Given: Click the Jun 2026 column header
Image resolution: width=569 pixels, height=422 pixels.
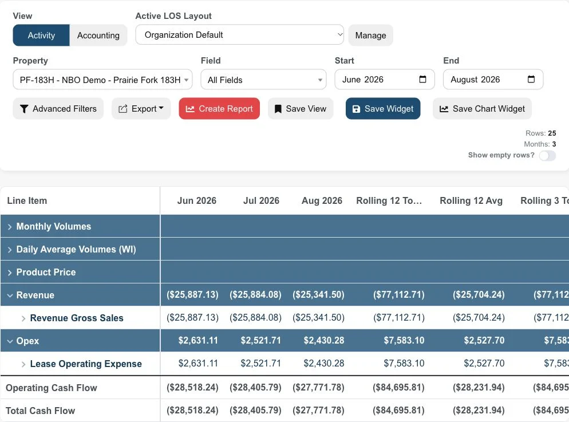Looking at the screenshot, I should 197,200.
